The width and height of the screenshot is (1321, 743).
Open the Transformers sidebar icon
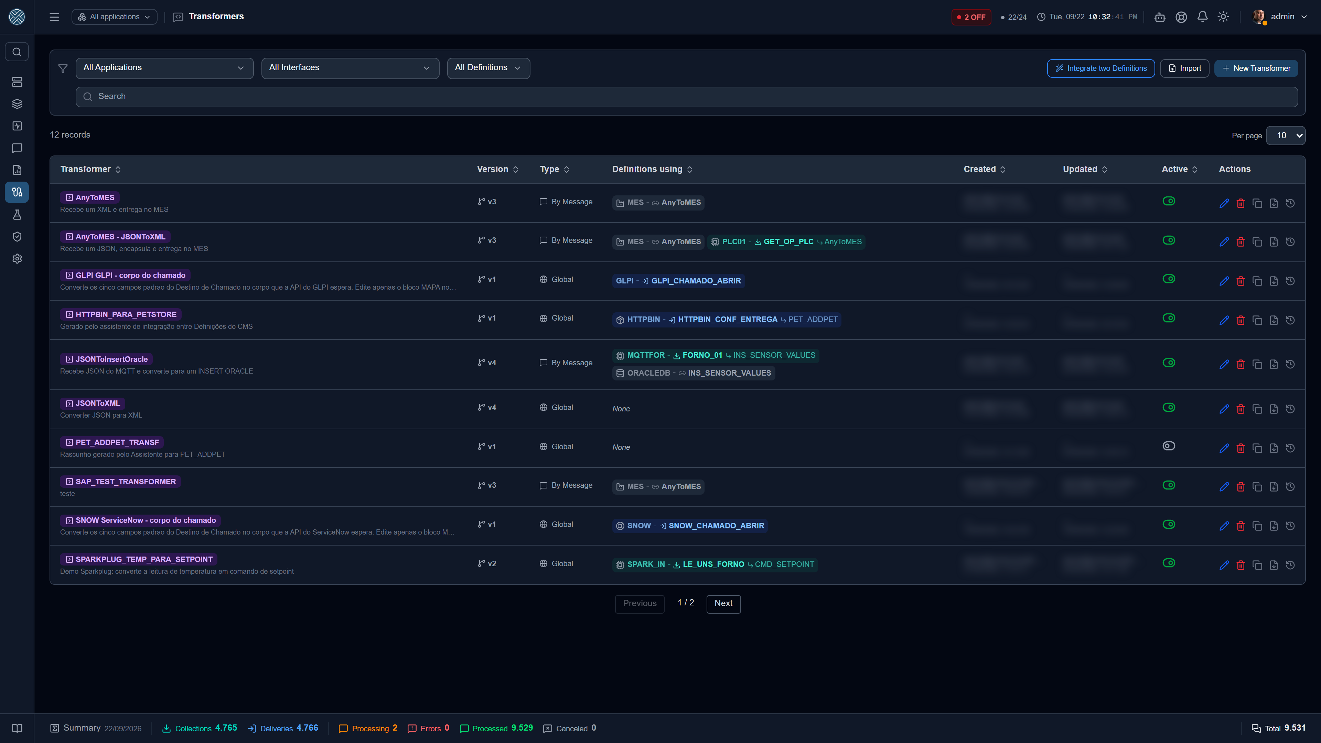click(17, 192)
